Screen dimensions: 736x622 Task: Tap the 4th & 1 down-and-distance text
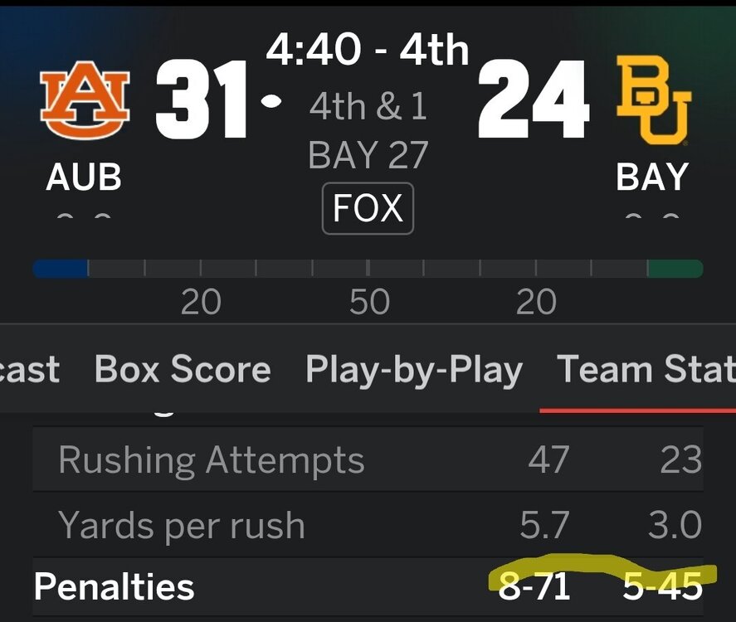368,106
